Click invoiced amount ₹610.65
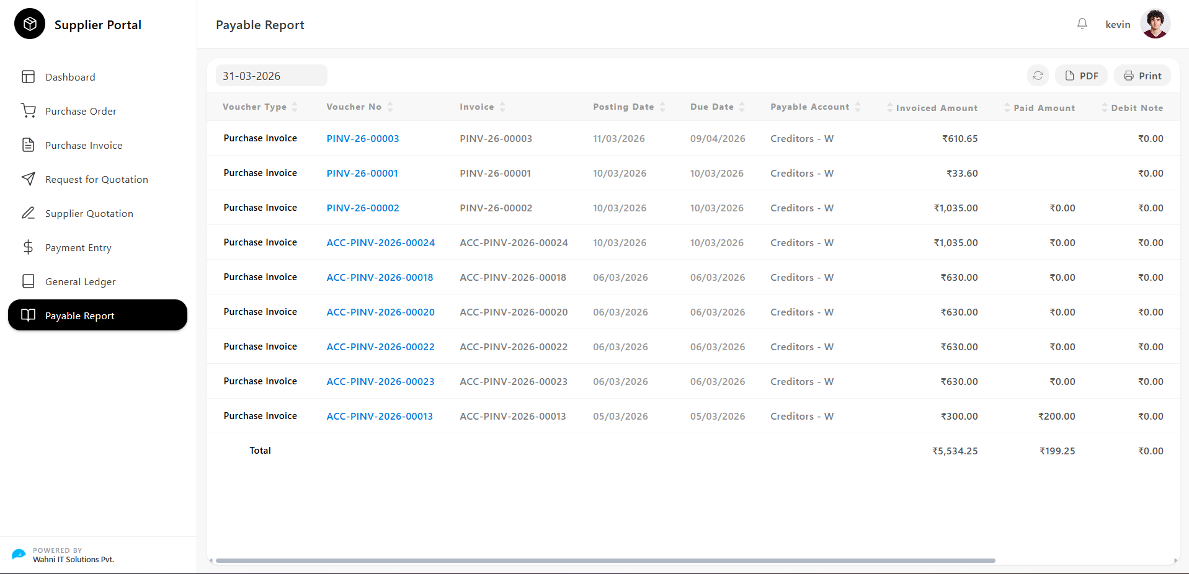This screenshot has width=1189, height=574. (x=960, y=138)
